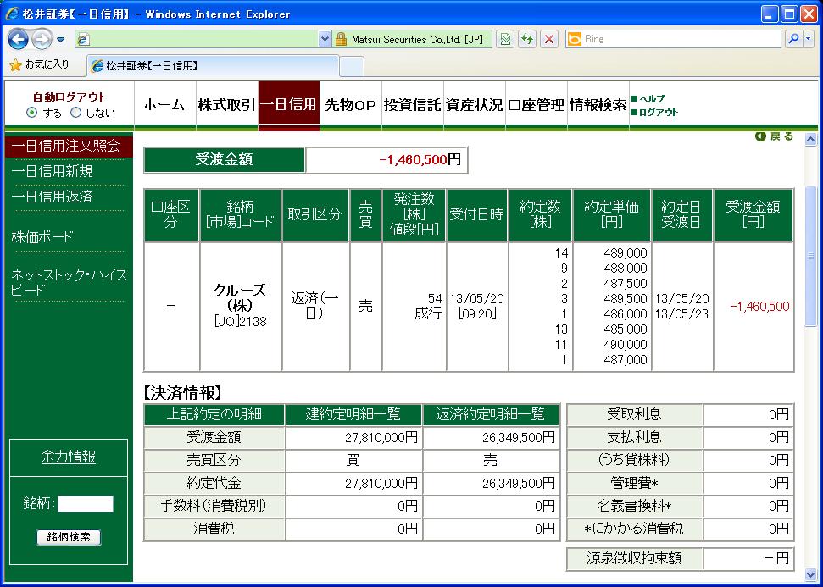Open the ホーム menu
This screenshot has width=823, height=587.
tap(164, 104)
